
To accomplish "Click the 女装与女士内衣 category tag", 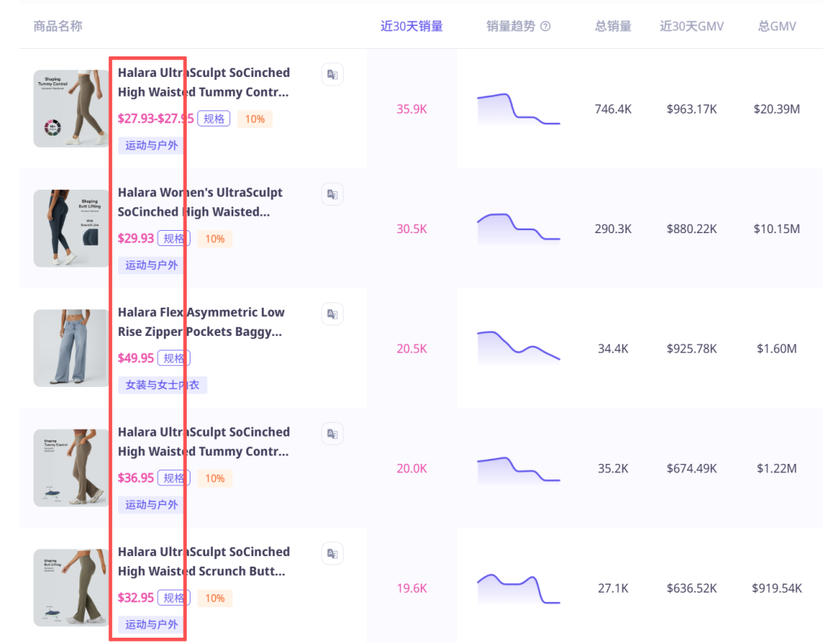I will pyautogui.click(x=162, y=385).
